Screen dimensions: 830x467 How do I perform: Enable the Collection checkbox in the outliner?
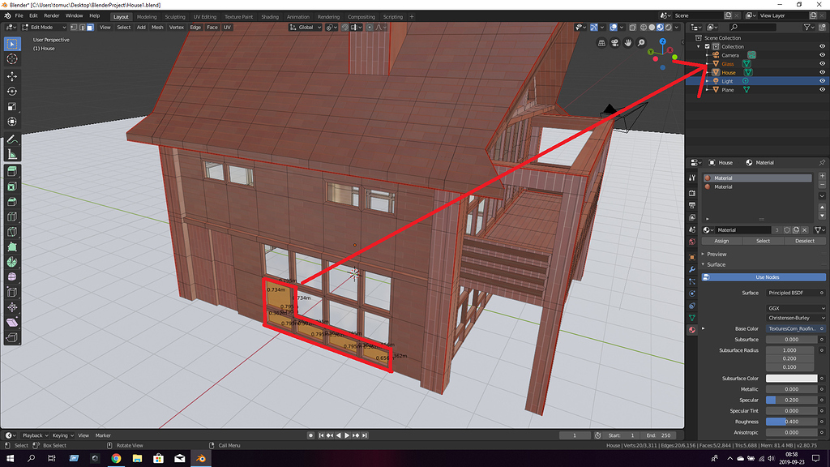tap(707, 46)
